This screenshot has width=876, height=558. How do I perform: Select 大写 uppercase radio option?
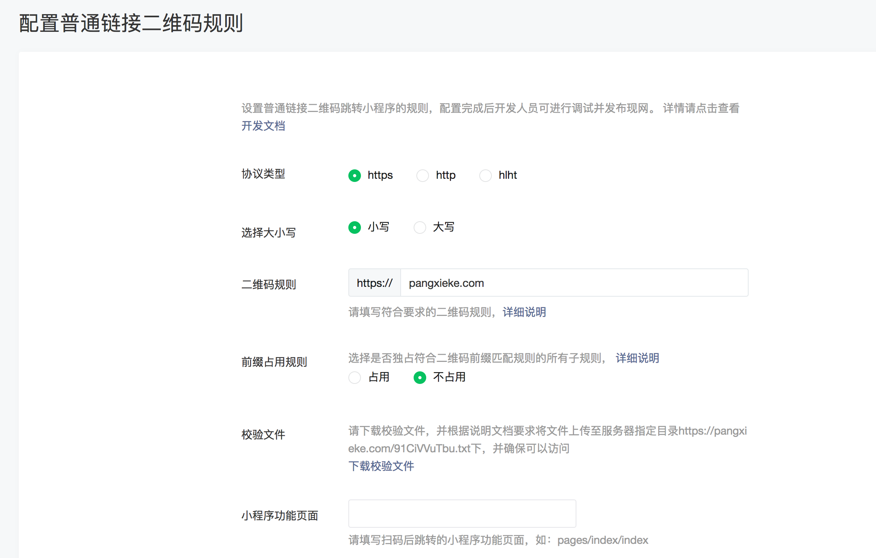point(420,228)
